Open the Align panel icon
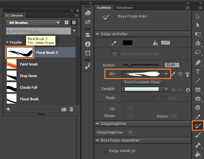Screen dimensions: 204x159 click(88, 35)
